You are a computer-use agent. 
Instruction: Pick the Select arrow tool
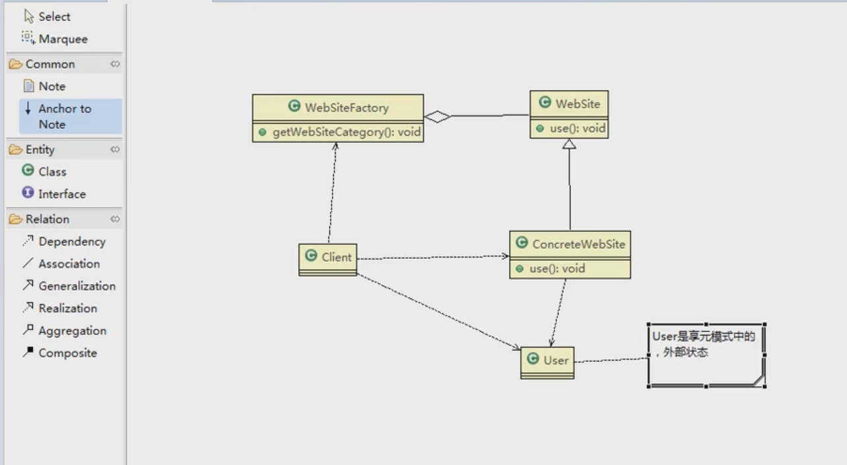coord(47,17)
